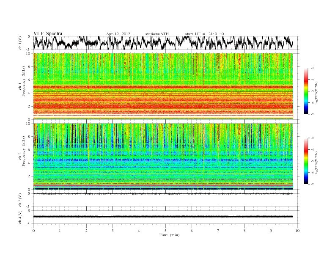Click the "VLF Spectra" plot title
This screenshot has height=259, width=335.
pos(48,33)
